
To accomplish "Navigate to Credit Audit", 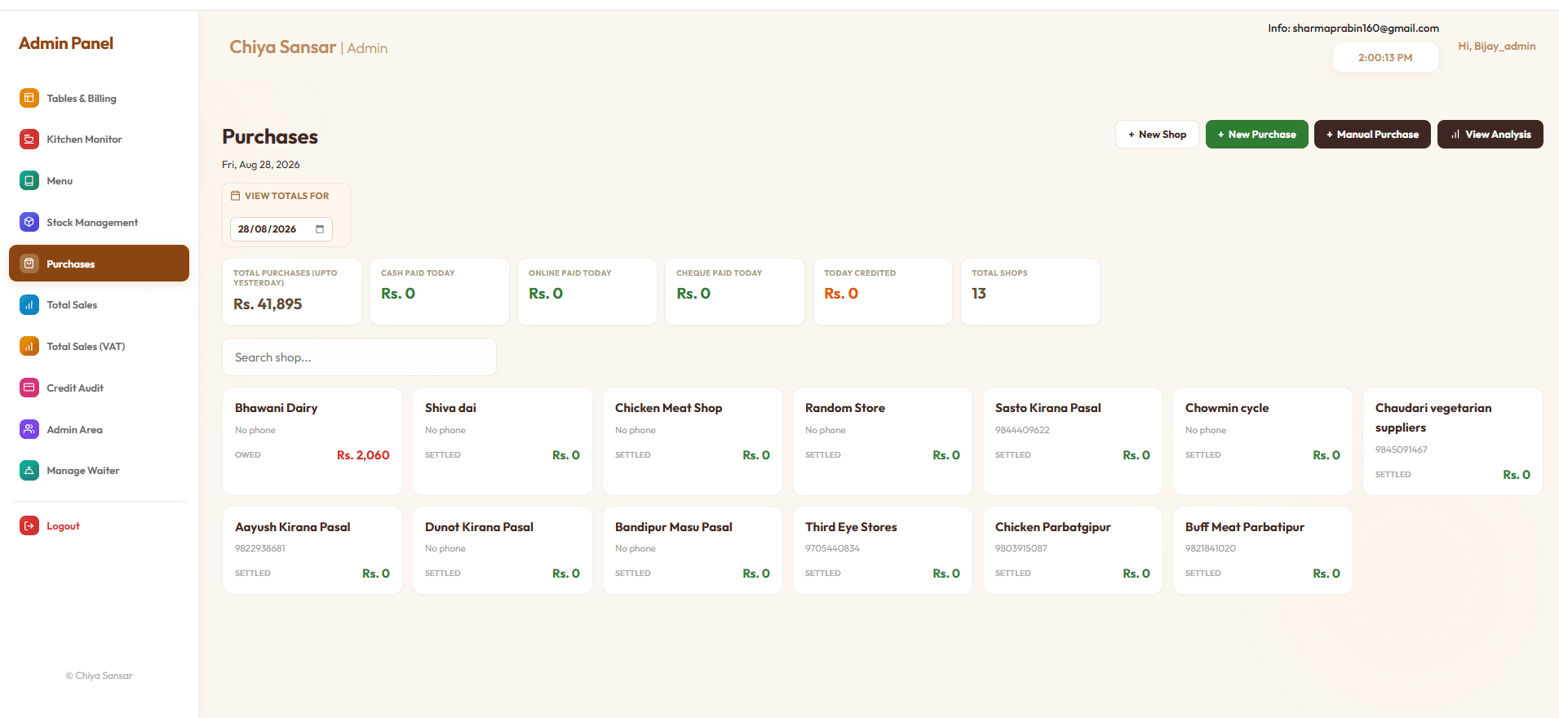I will coord(99,388).
